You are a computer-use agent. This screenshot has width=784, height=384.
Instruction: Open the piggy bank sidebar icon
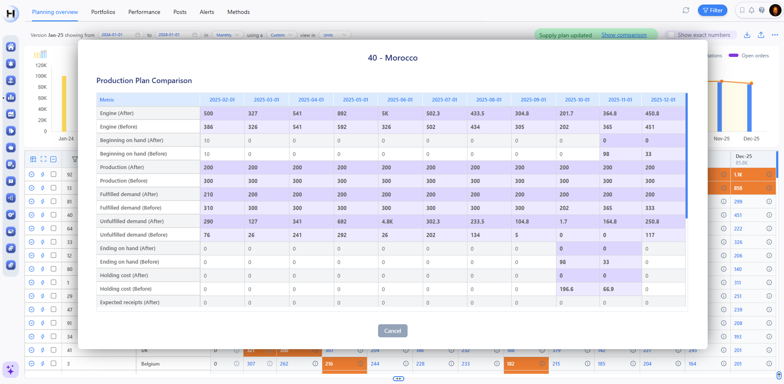11,148
